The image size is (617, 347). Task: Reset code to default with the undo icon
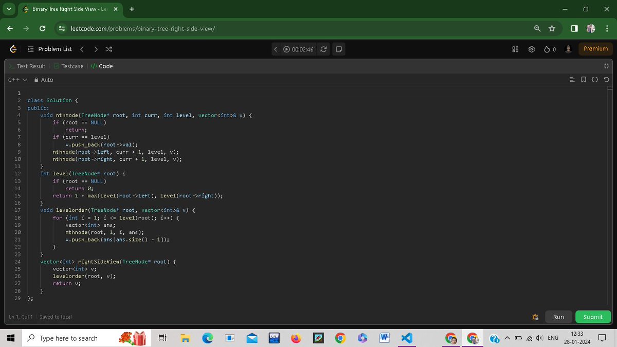606,80
